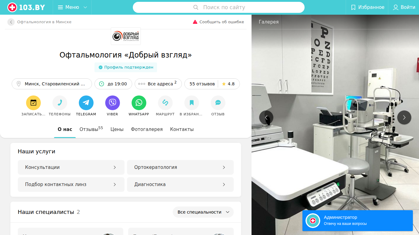Expand the Консультации service item
Viewport: 419px width, 235px height.
point(71,167)
